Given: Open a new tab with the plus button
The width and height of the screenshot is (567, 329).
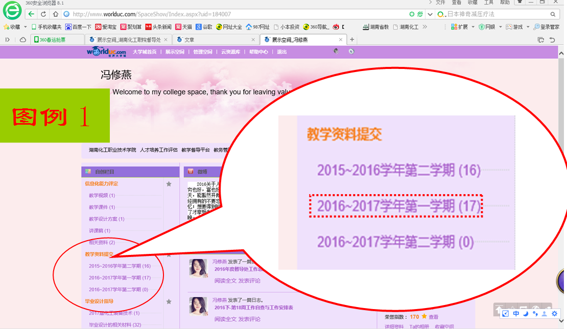Looking at the screenshot, I should 352,39.
